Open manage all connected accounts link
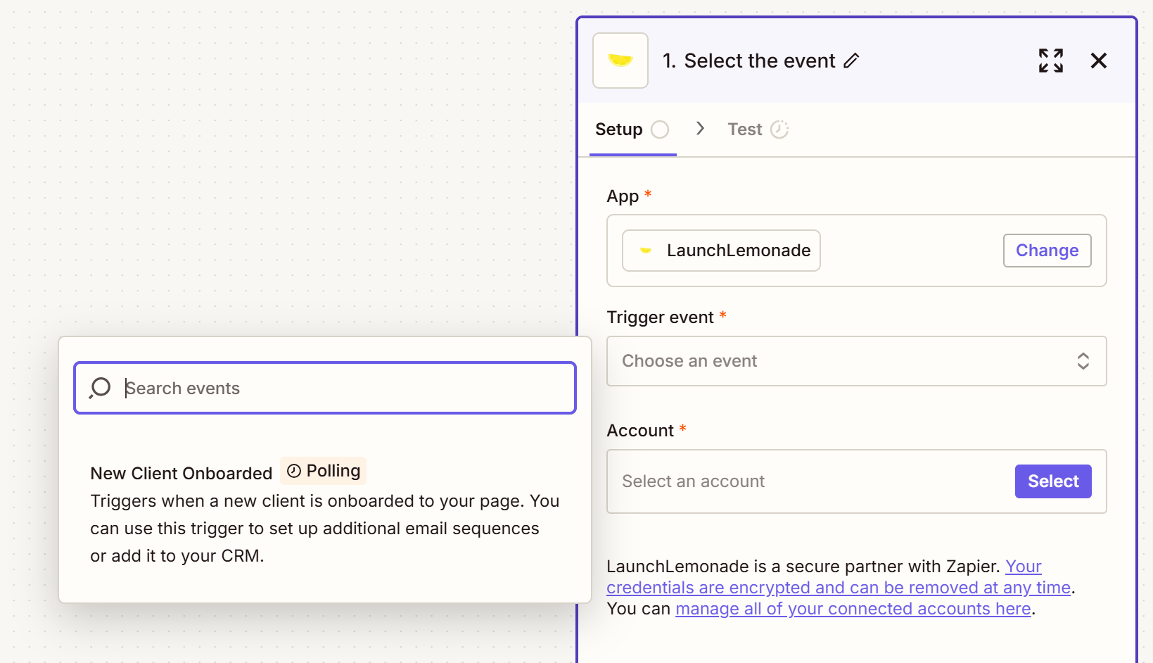The width and height of the screenshot is (1153, 663). [x=853, y=609]
